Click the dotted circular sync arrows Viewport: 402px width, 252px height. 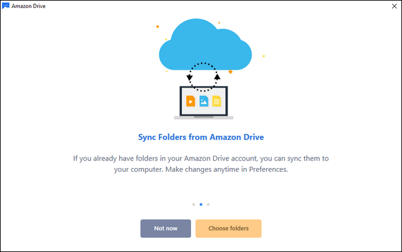[x=203, y=75]
